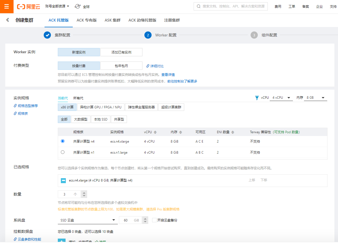Select 按量付费 billing type
The height and width of the screenshot is (243, 338).
coord(79,66)
